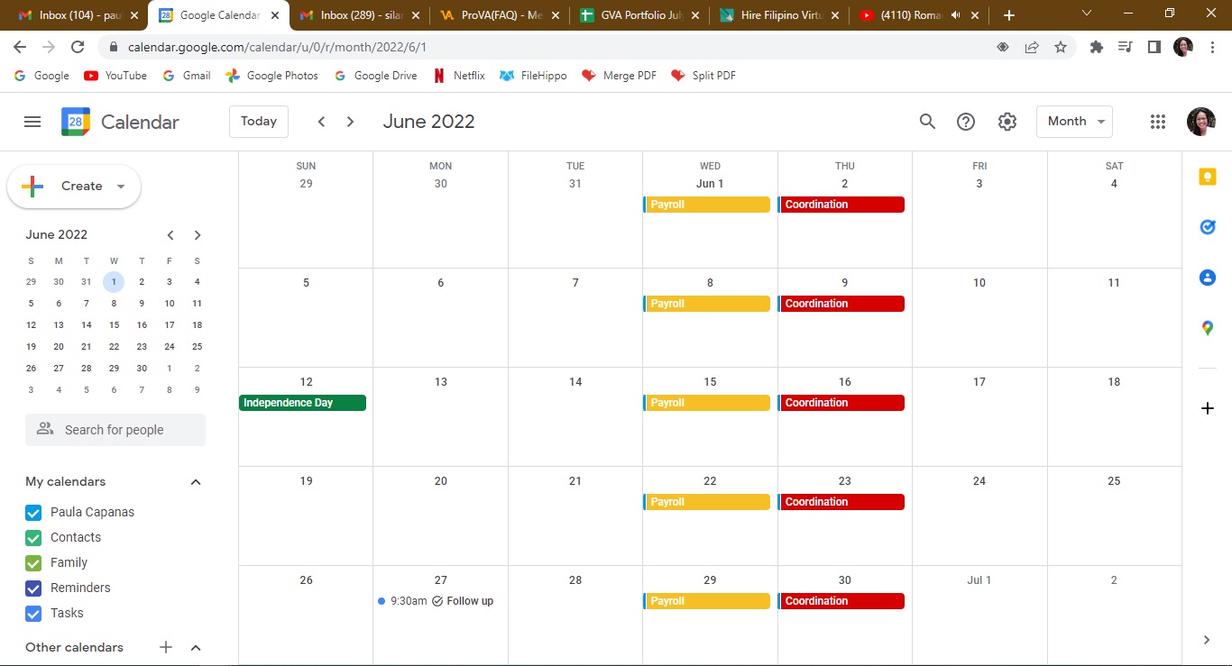The image size is (1232, 666).
Task: Open FileHippo bookmark
Action: [x=533, y=76]
